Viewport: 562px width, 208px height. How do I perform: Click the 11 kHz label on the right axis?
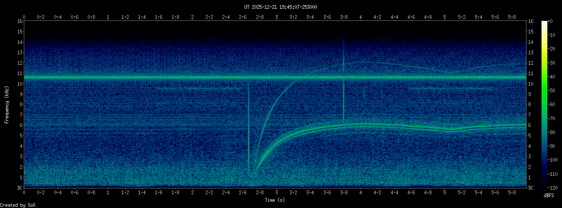coord(531,74)
